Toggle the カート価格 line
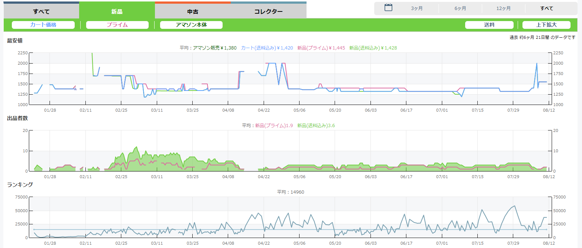582x248 pixels. (43, 25)
